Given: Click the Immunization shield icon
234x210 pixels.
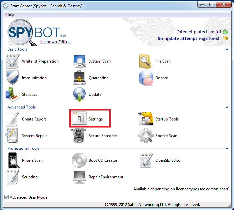Looking at the screenshot, I should [x=13, y=78].
